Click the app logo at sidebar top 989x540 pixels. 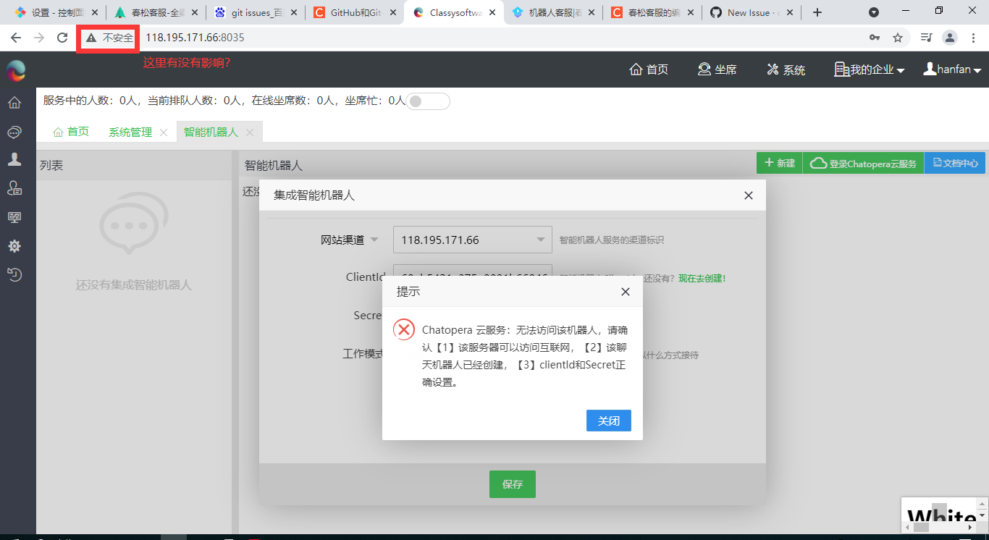16,70
